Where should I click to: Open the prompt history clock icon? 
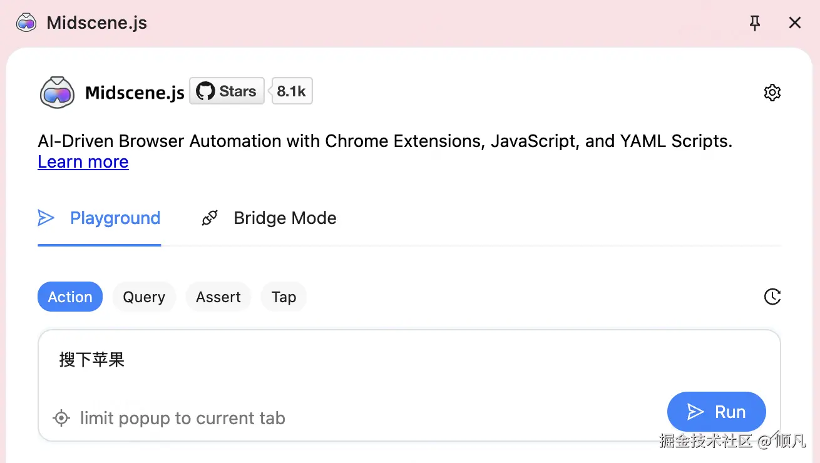coord(772,297)
